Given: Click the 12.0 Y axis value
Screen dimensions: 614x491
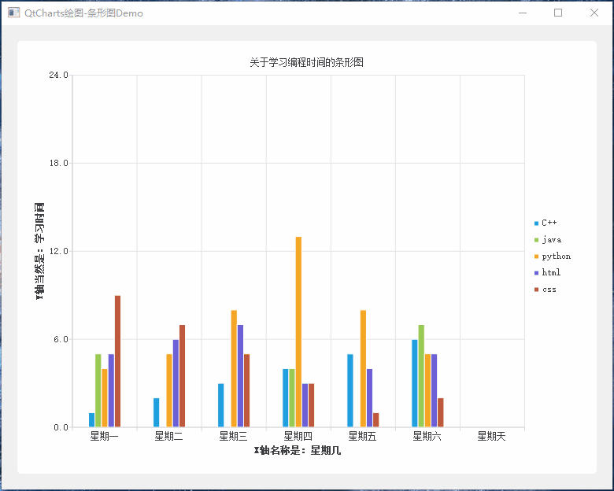Looking at the screenshot, I should 59,251.
